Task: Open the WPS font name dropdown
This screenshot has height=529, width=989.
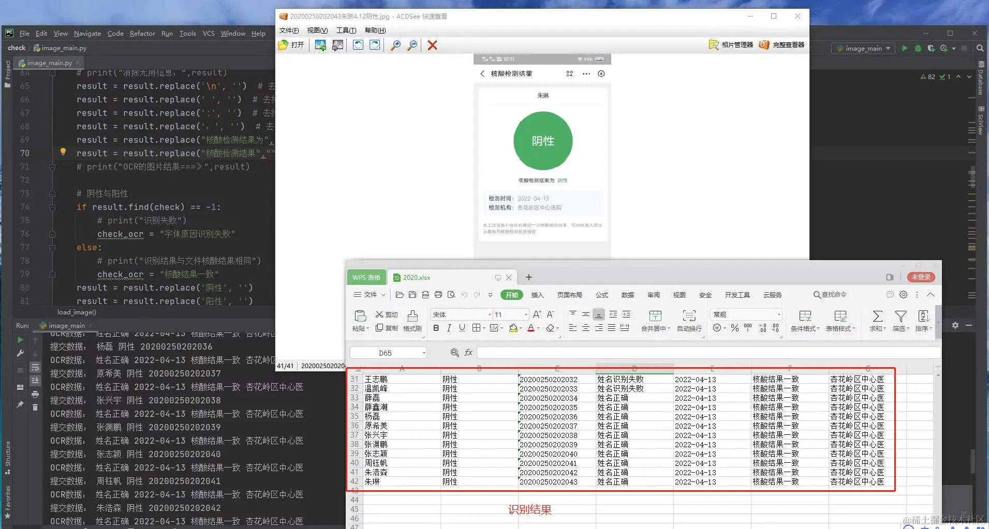Action: [490, 314]
